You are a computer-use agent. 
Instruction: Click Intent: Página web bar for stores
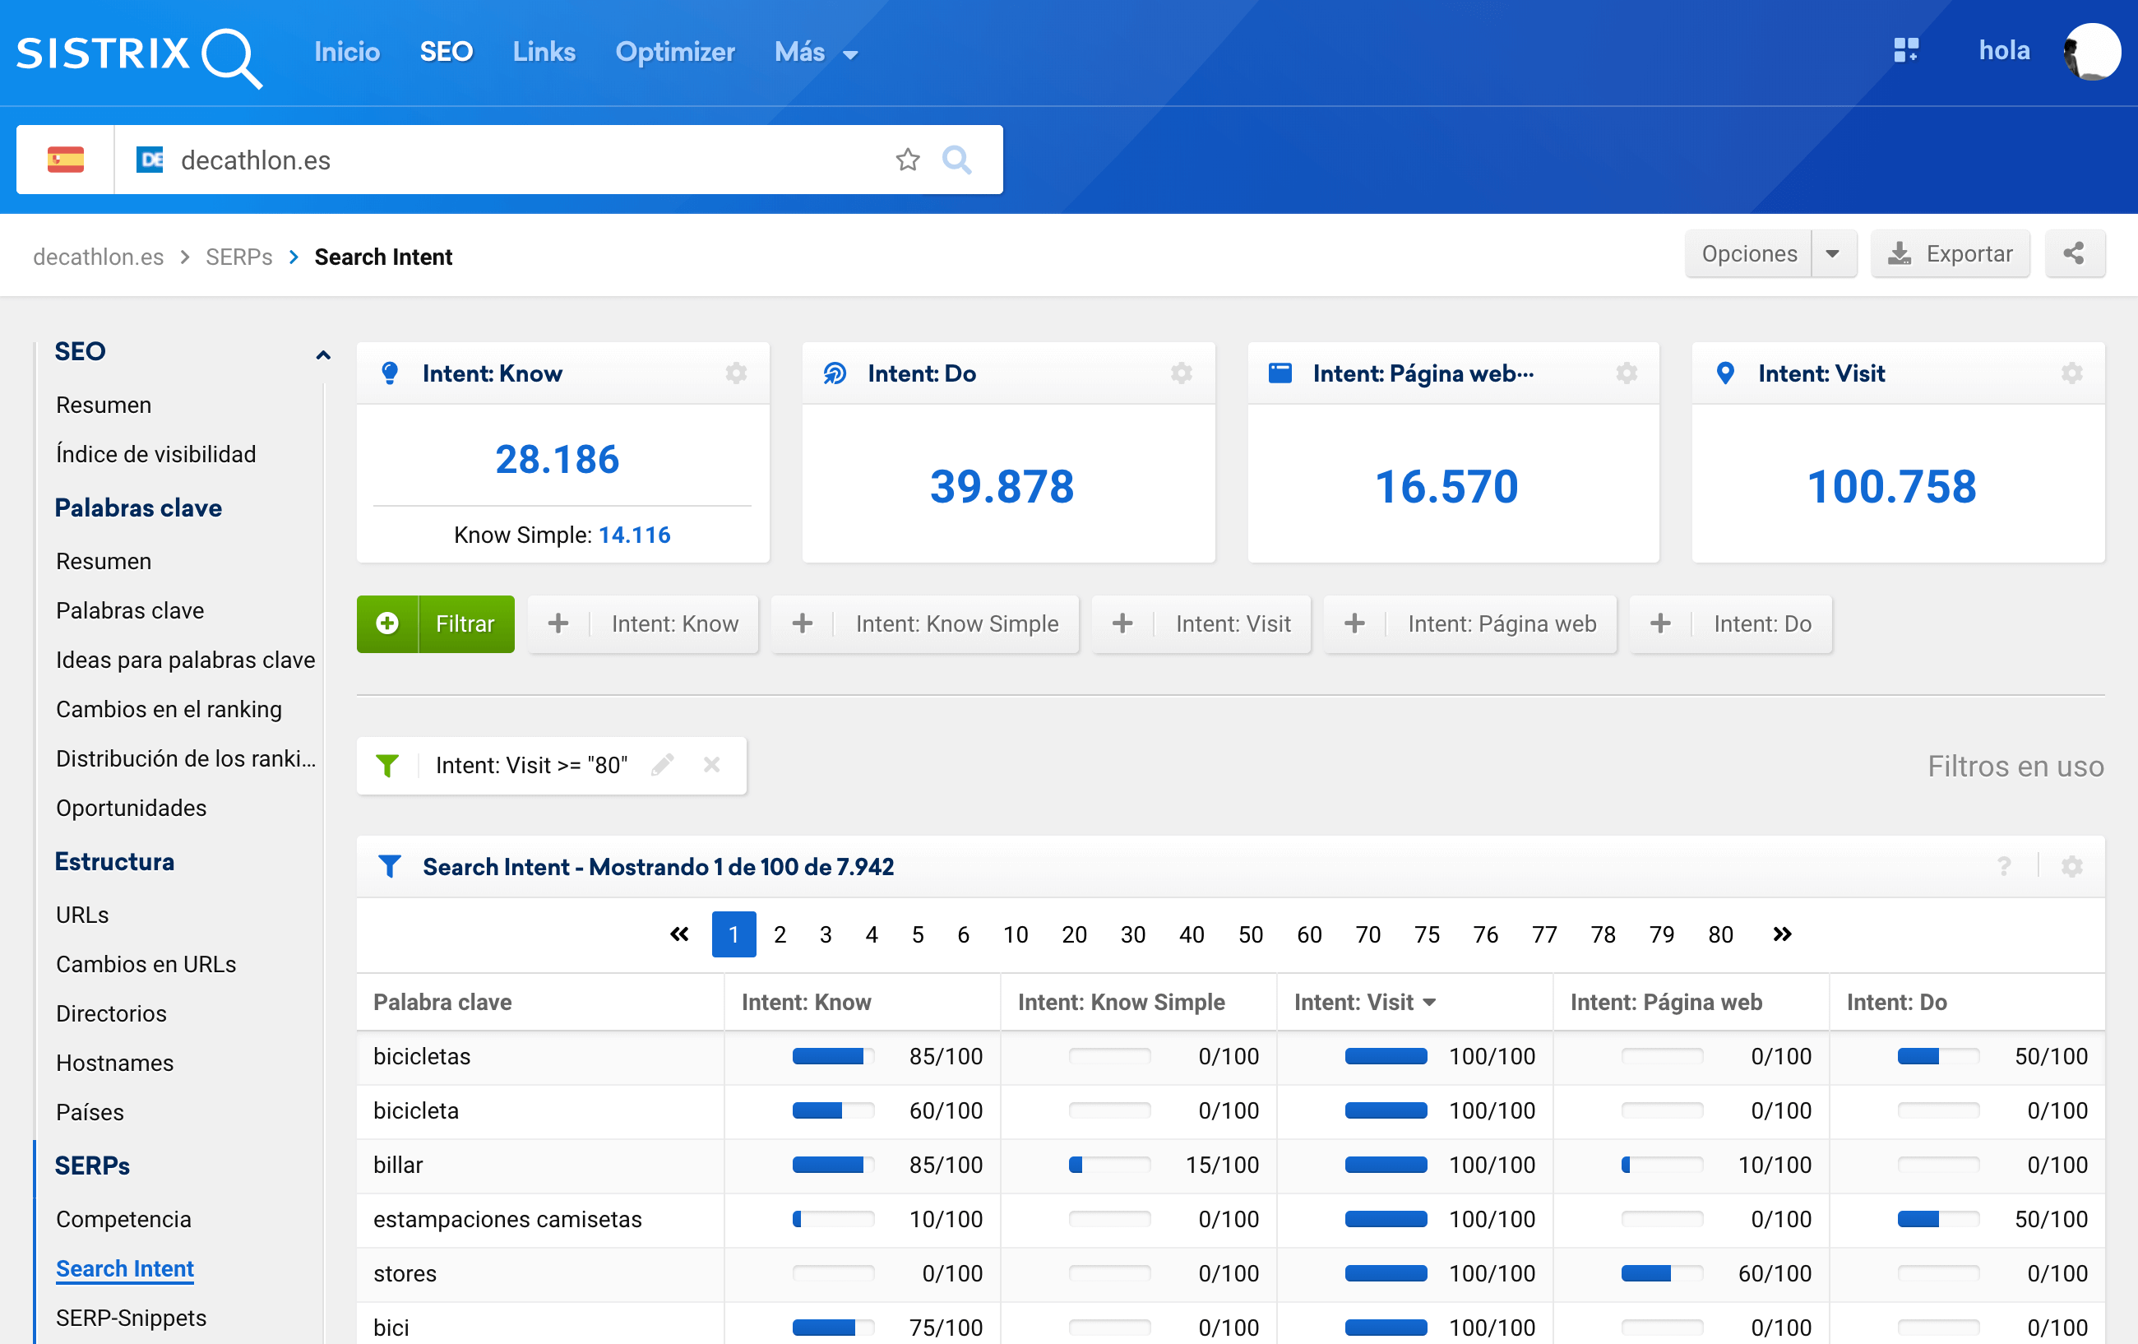1662,1273
